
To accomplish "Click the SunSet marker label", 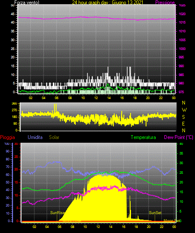I will (x=155, y=213).
